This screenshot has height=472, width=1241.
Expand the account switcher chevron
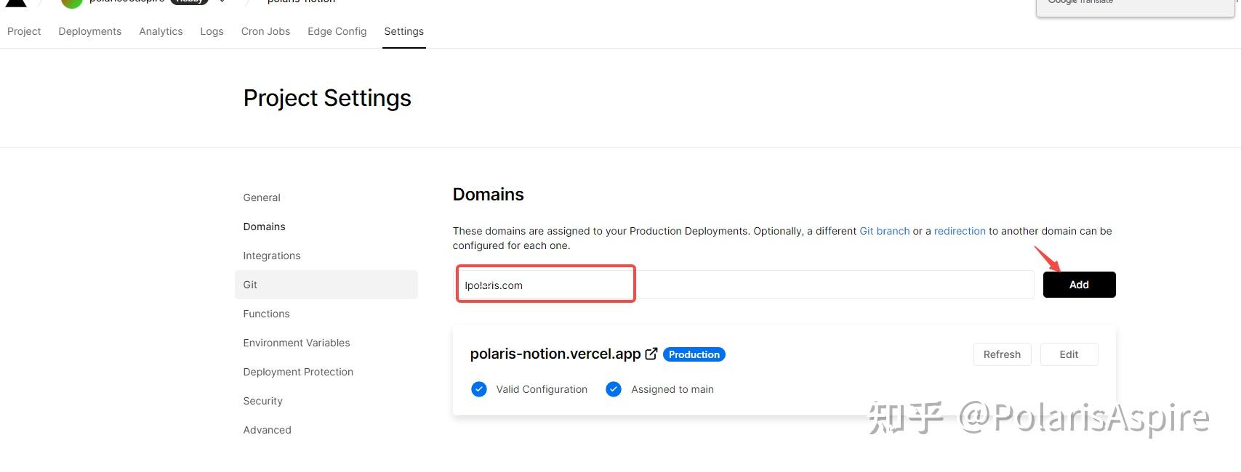(222, 2)
